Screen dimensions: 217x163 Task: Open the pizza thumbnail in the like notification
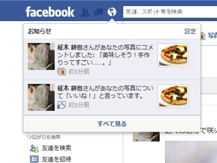173,96
